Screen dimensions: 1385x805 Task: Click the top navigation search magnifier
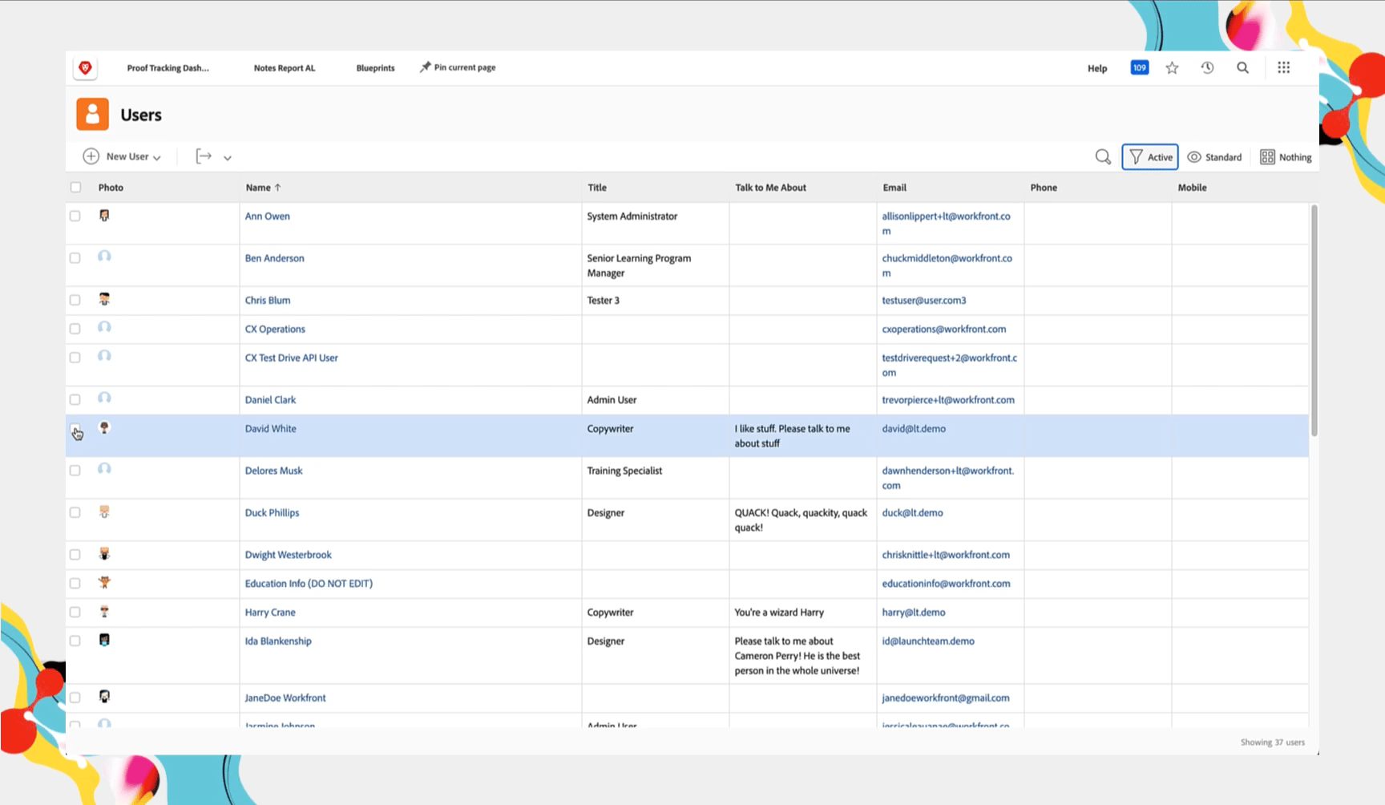coord(1242,68)
